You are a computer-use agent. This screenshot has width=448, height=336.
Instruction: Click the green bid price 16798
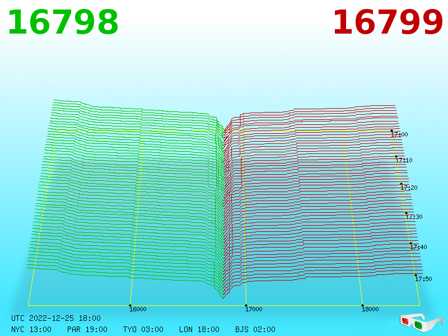tap(63, 22)
